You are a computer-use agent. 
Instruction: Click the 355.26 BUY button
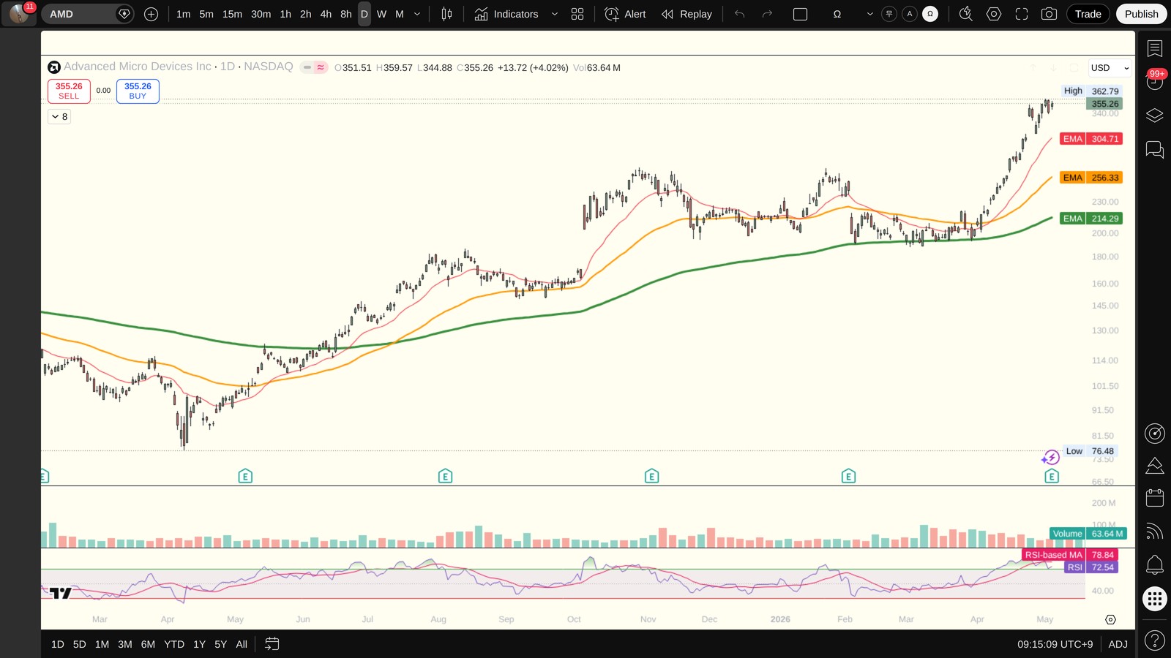click(138, 91)
